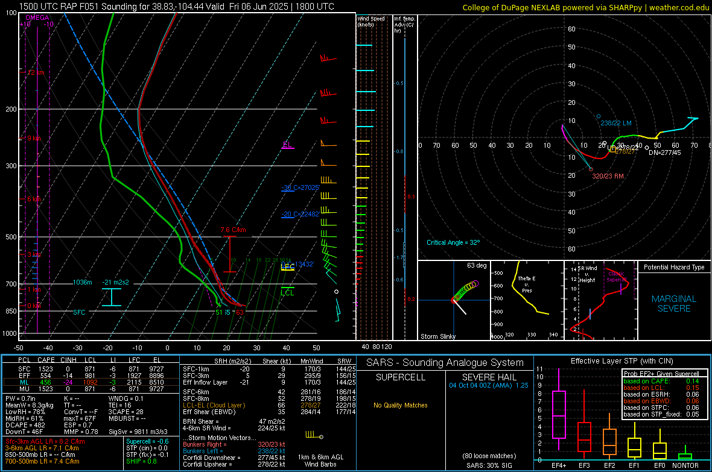
Task: Click the 'Supercell = -0.6' value
Action: [x=147, y=441]
